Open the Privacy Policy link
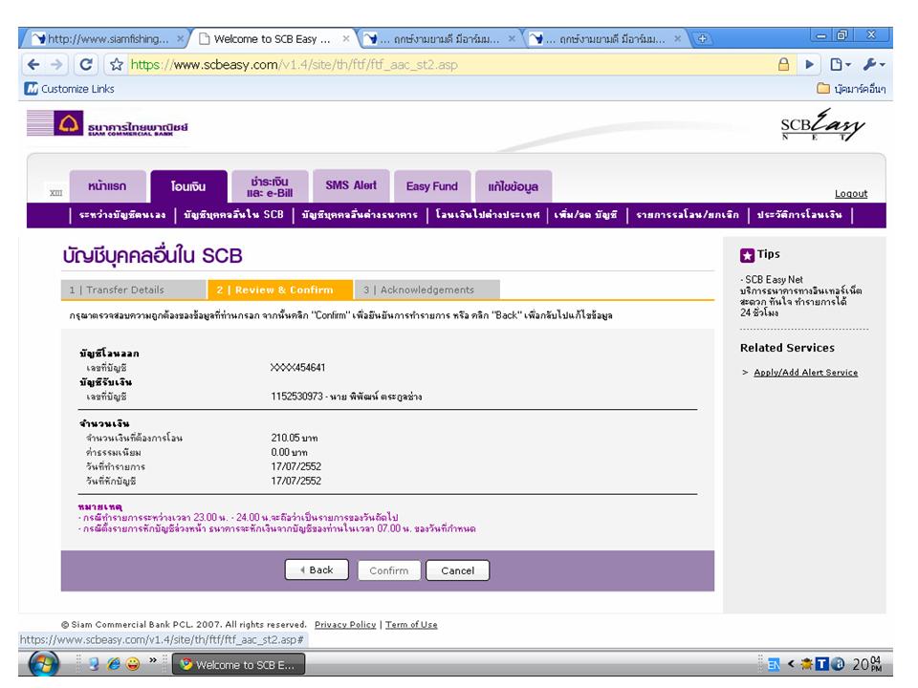Viewport: 918px width, 688px height. click(345, 624)
